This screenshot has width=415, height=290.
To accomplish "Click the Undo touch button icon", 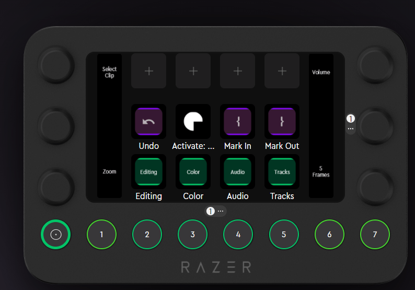I will click(x=148, y=122).
